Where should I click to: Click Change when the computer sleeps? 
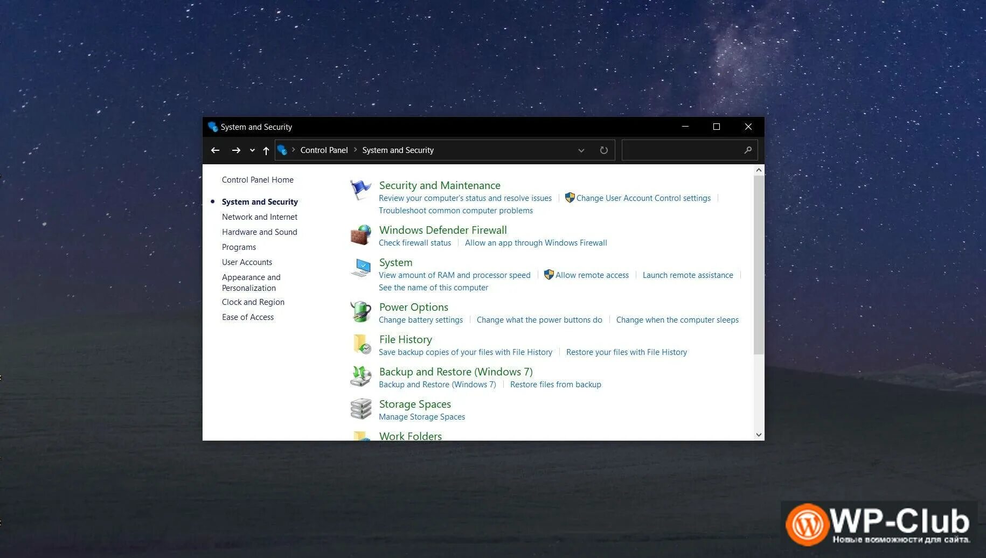pos(677,320)
